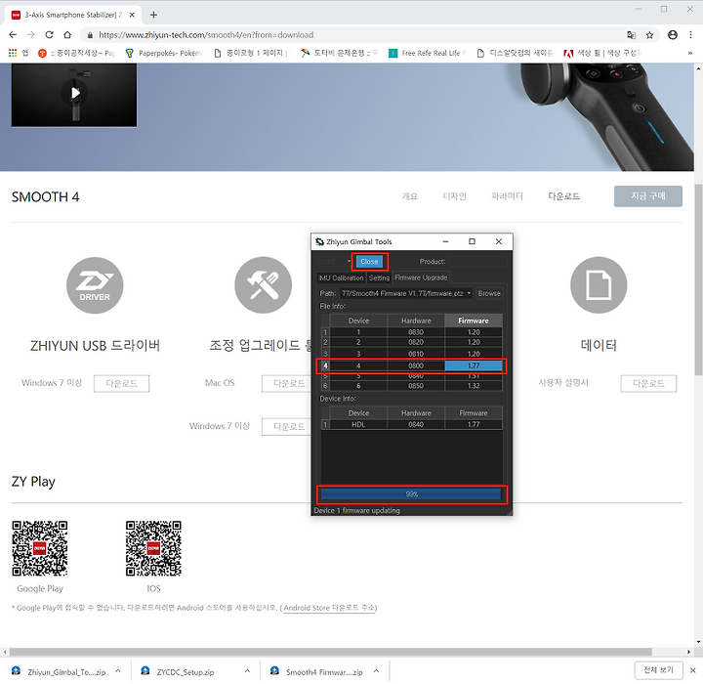Expand options for ZYCDC_Setup.zip download
Screen dimensions: 703x684
pos(247,671)
